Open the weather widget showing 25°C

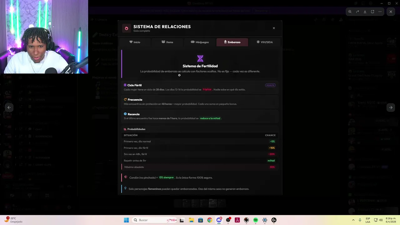[x=12, y=220]
